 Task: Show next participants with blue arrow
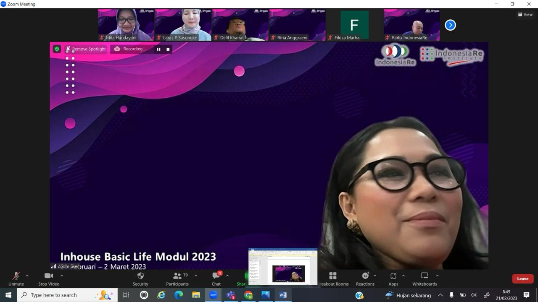pyautogui.click(x=450, y=25)
